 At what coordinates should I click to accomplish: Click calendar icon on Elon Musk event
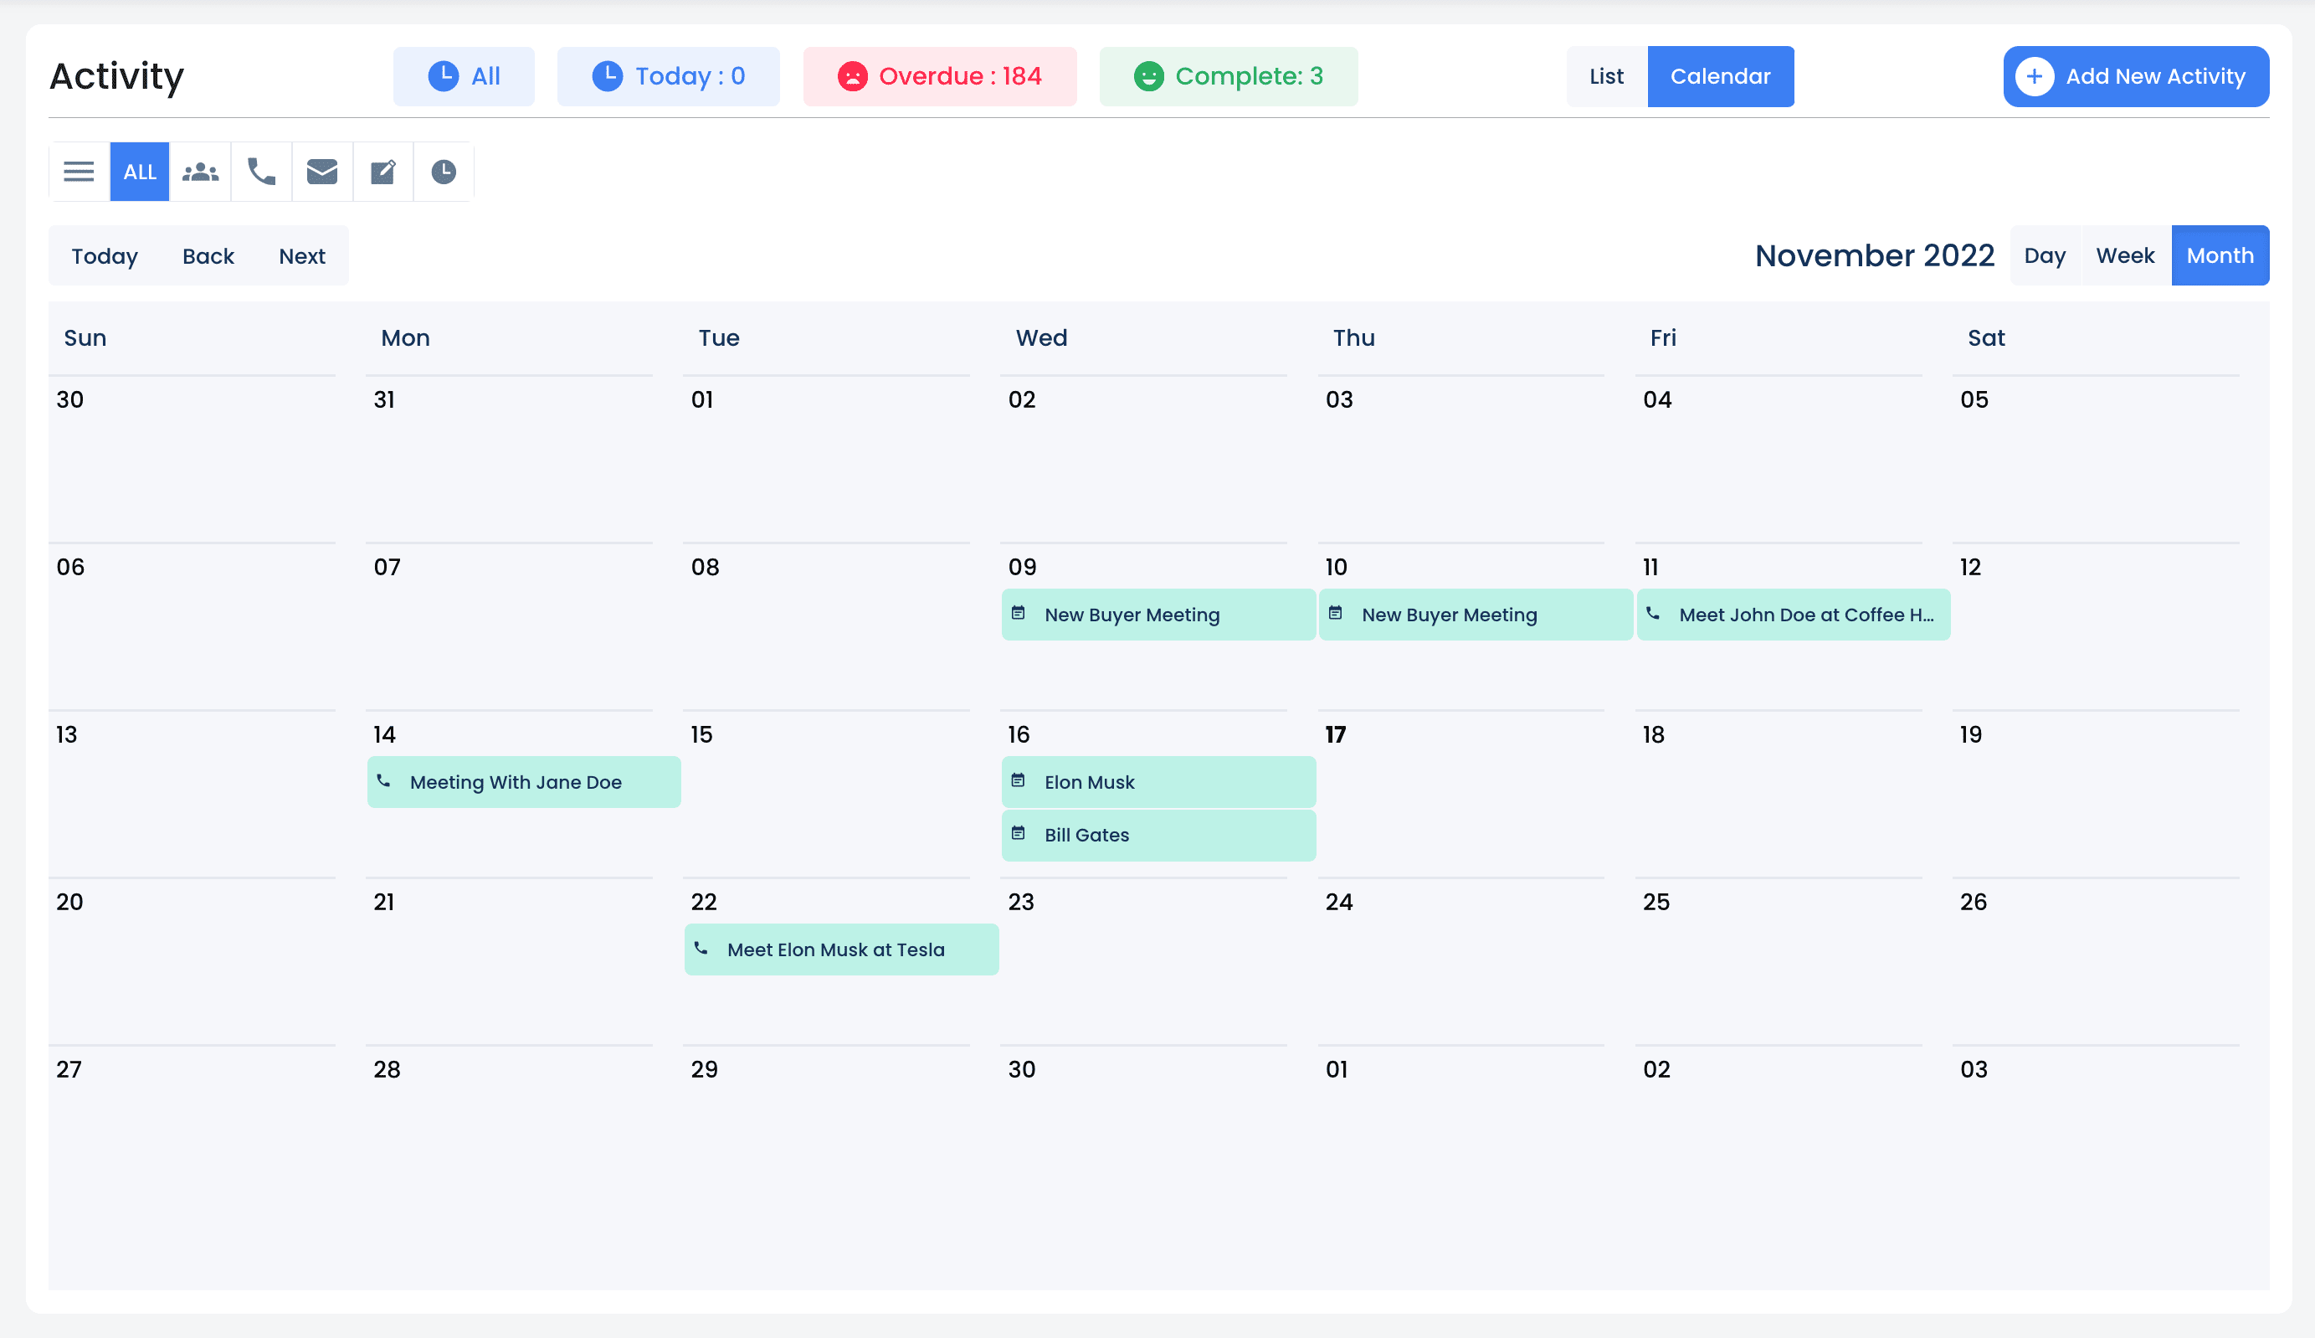[x=1019, y=781]
